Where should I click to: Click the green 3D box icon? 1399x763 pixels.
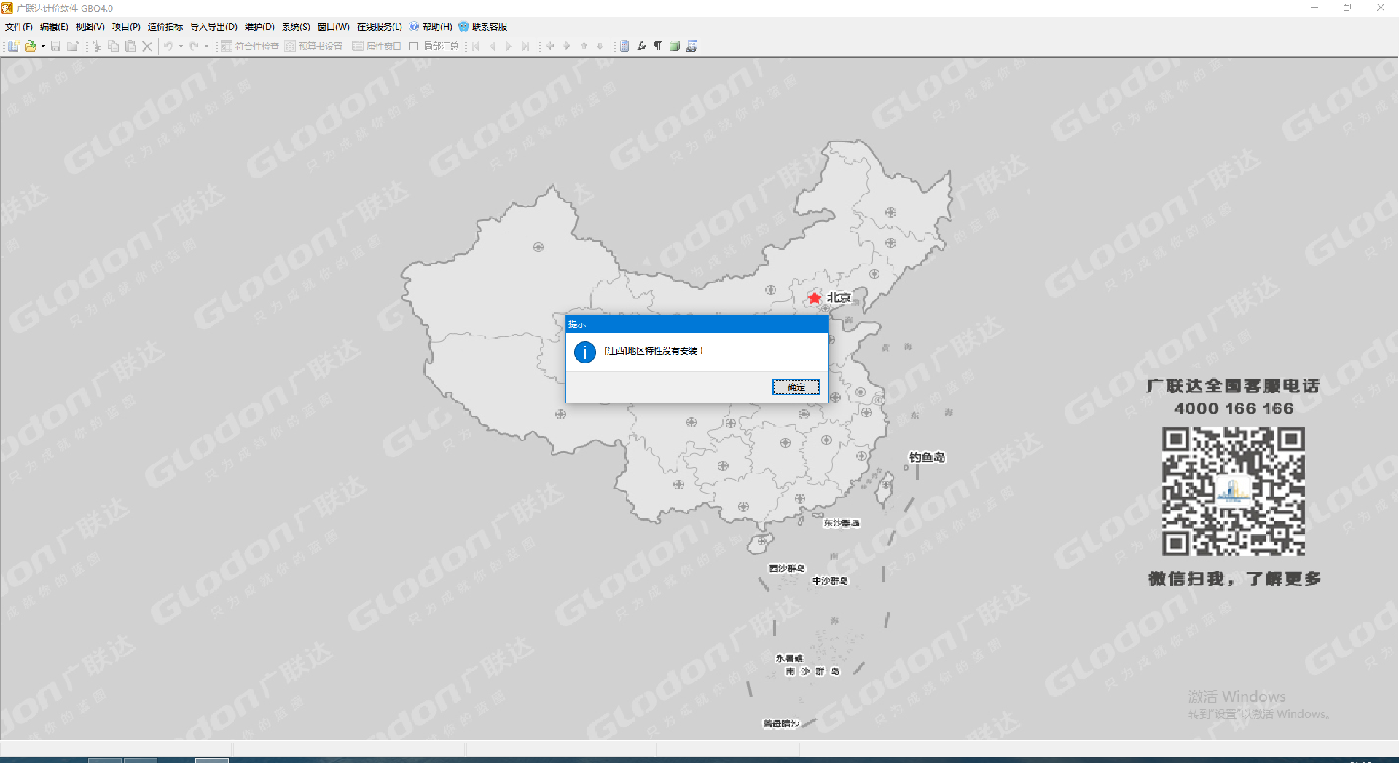(x=675, y=46)
